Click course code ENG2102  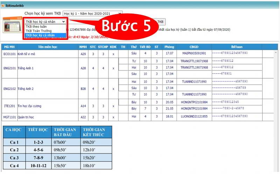(9, 89)
